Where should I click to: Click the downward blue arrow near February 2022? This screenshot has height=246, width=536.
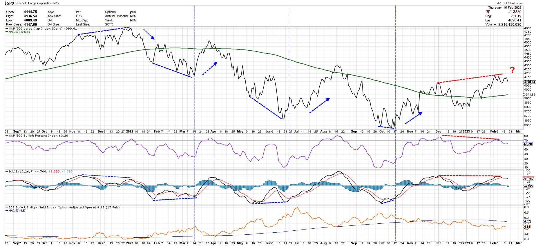(x=149, y=34)
